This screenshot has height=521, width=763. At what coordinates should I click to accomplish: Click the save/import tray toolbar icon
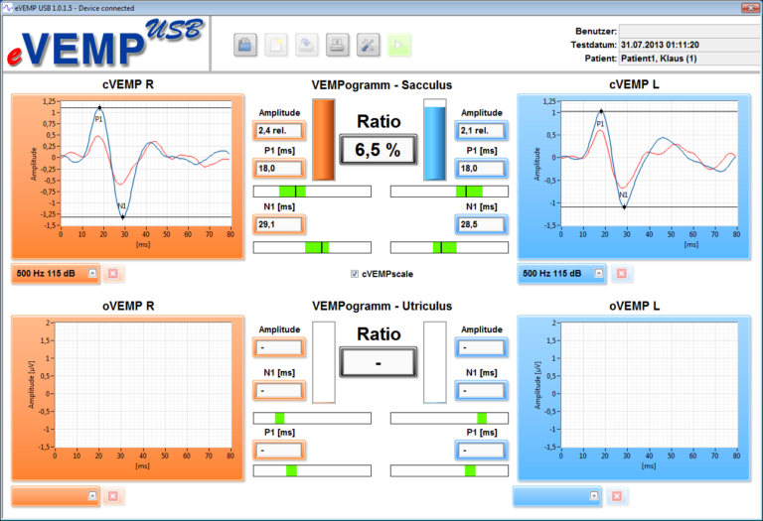click(x=307, y=45)
